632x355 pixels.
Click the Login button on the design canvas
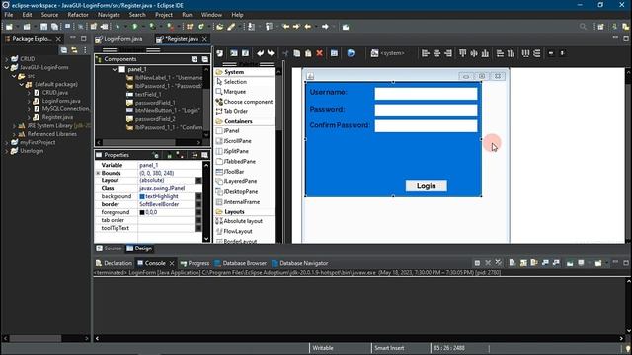pyautogui.click(x=426, y=186)
